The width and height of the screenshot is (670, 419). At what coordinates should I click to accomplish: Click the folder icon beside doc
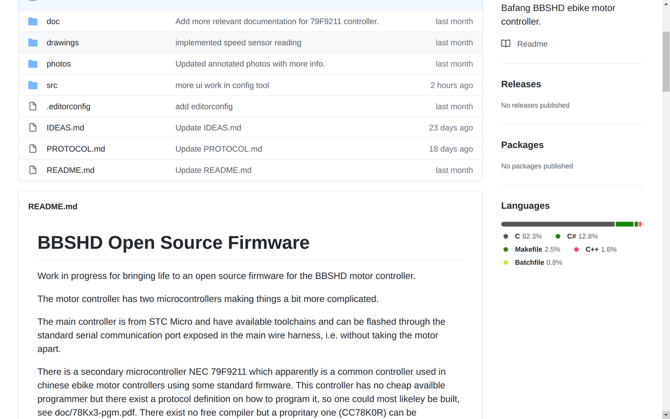click(32, 21)
